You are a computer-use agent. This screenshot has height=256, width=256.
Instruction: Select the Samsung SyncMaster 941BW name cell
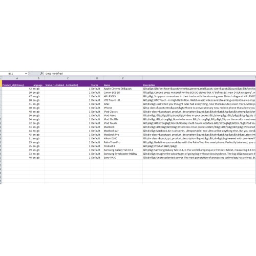coord(123,154)
